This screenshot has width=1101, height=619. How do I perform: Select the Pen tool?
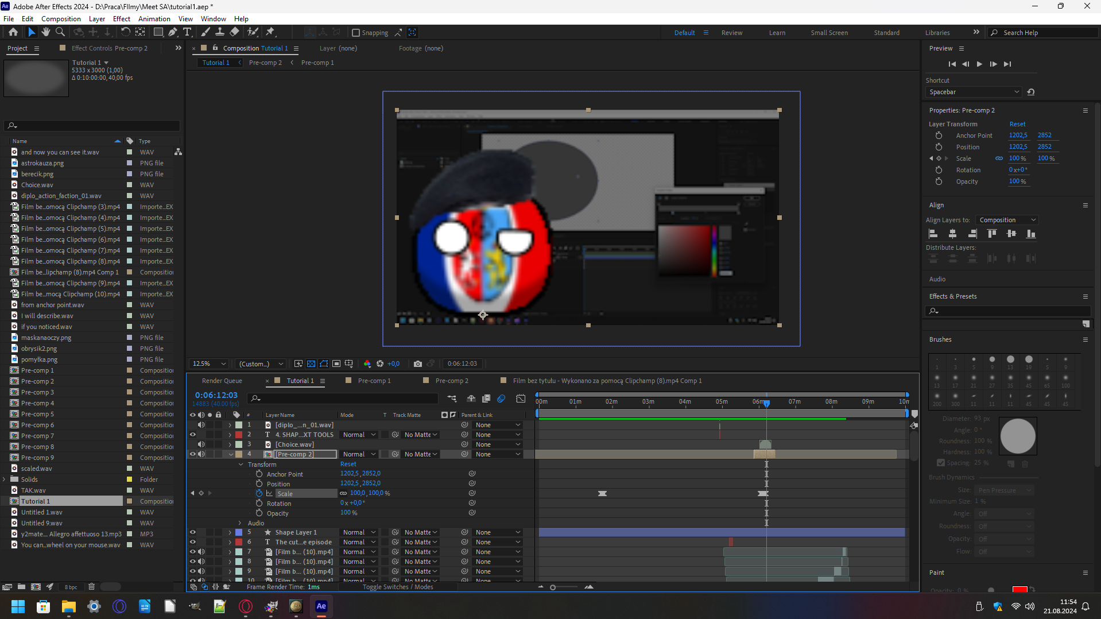pyautogui.click(x=173, y=32)
